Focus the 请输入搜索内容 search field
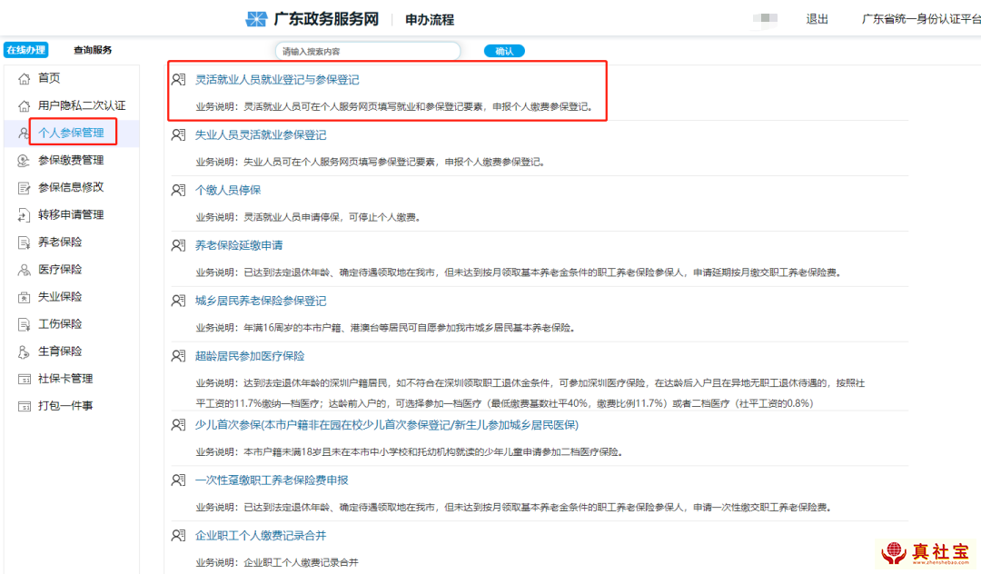This screenshot has height=574, width=981. [367, 51]
